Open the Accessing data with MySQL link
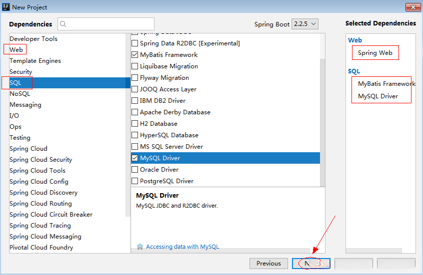Image resolution: width=423 pixels, height=275 pixels. (182, 247)
